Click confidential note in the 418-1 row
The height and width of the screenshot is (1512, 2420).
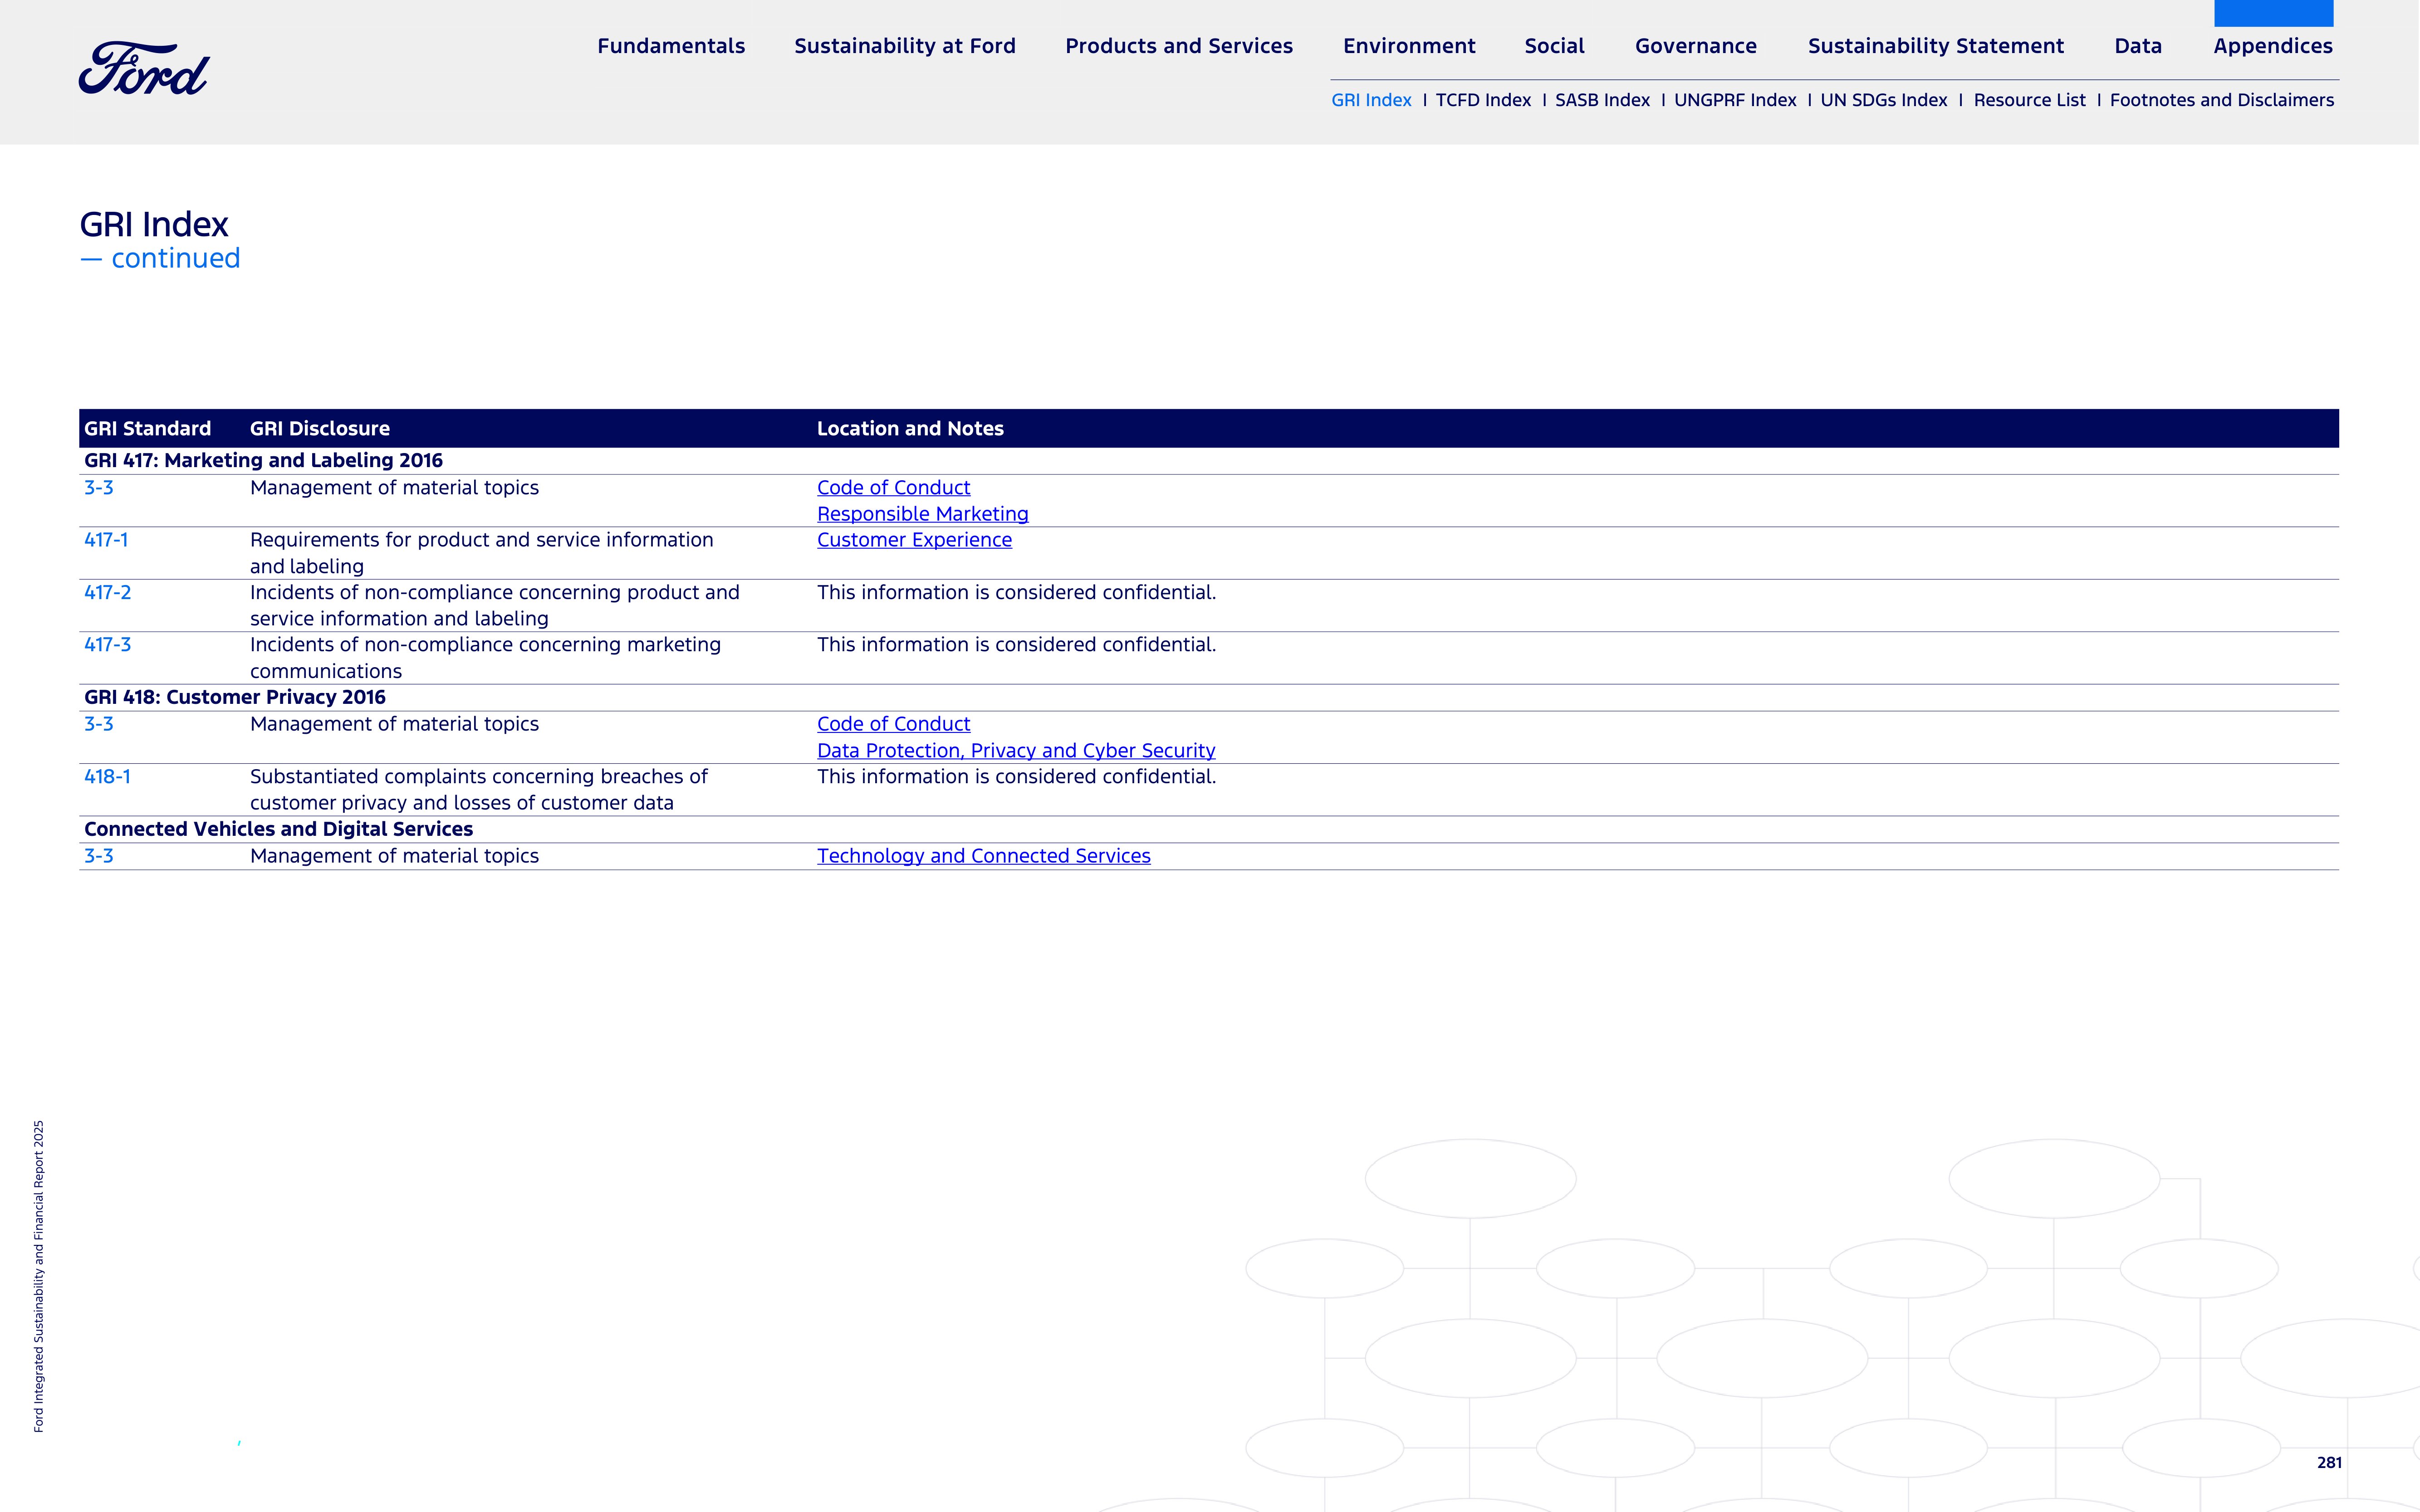1016,777
